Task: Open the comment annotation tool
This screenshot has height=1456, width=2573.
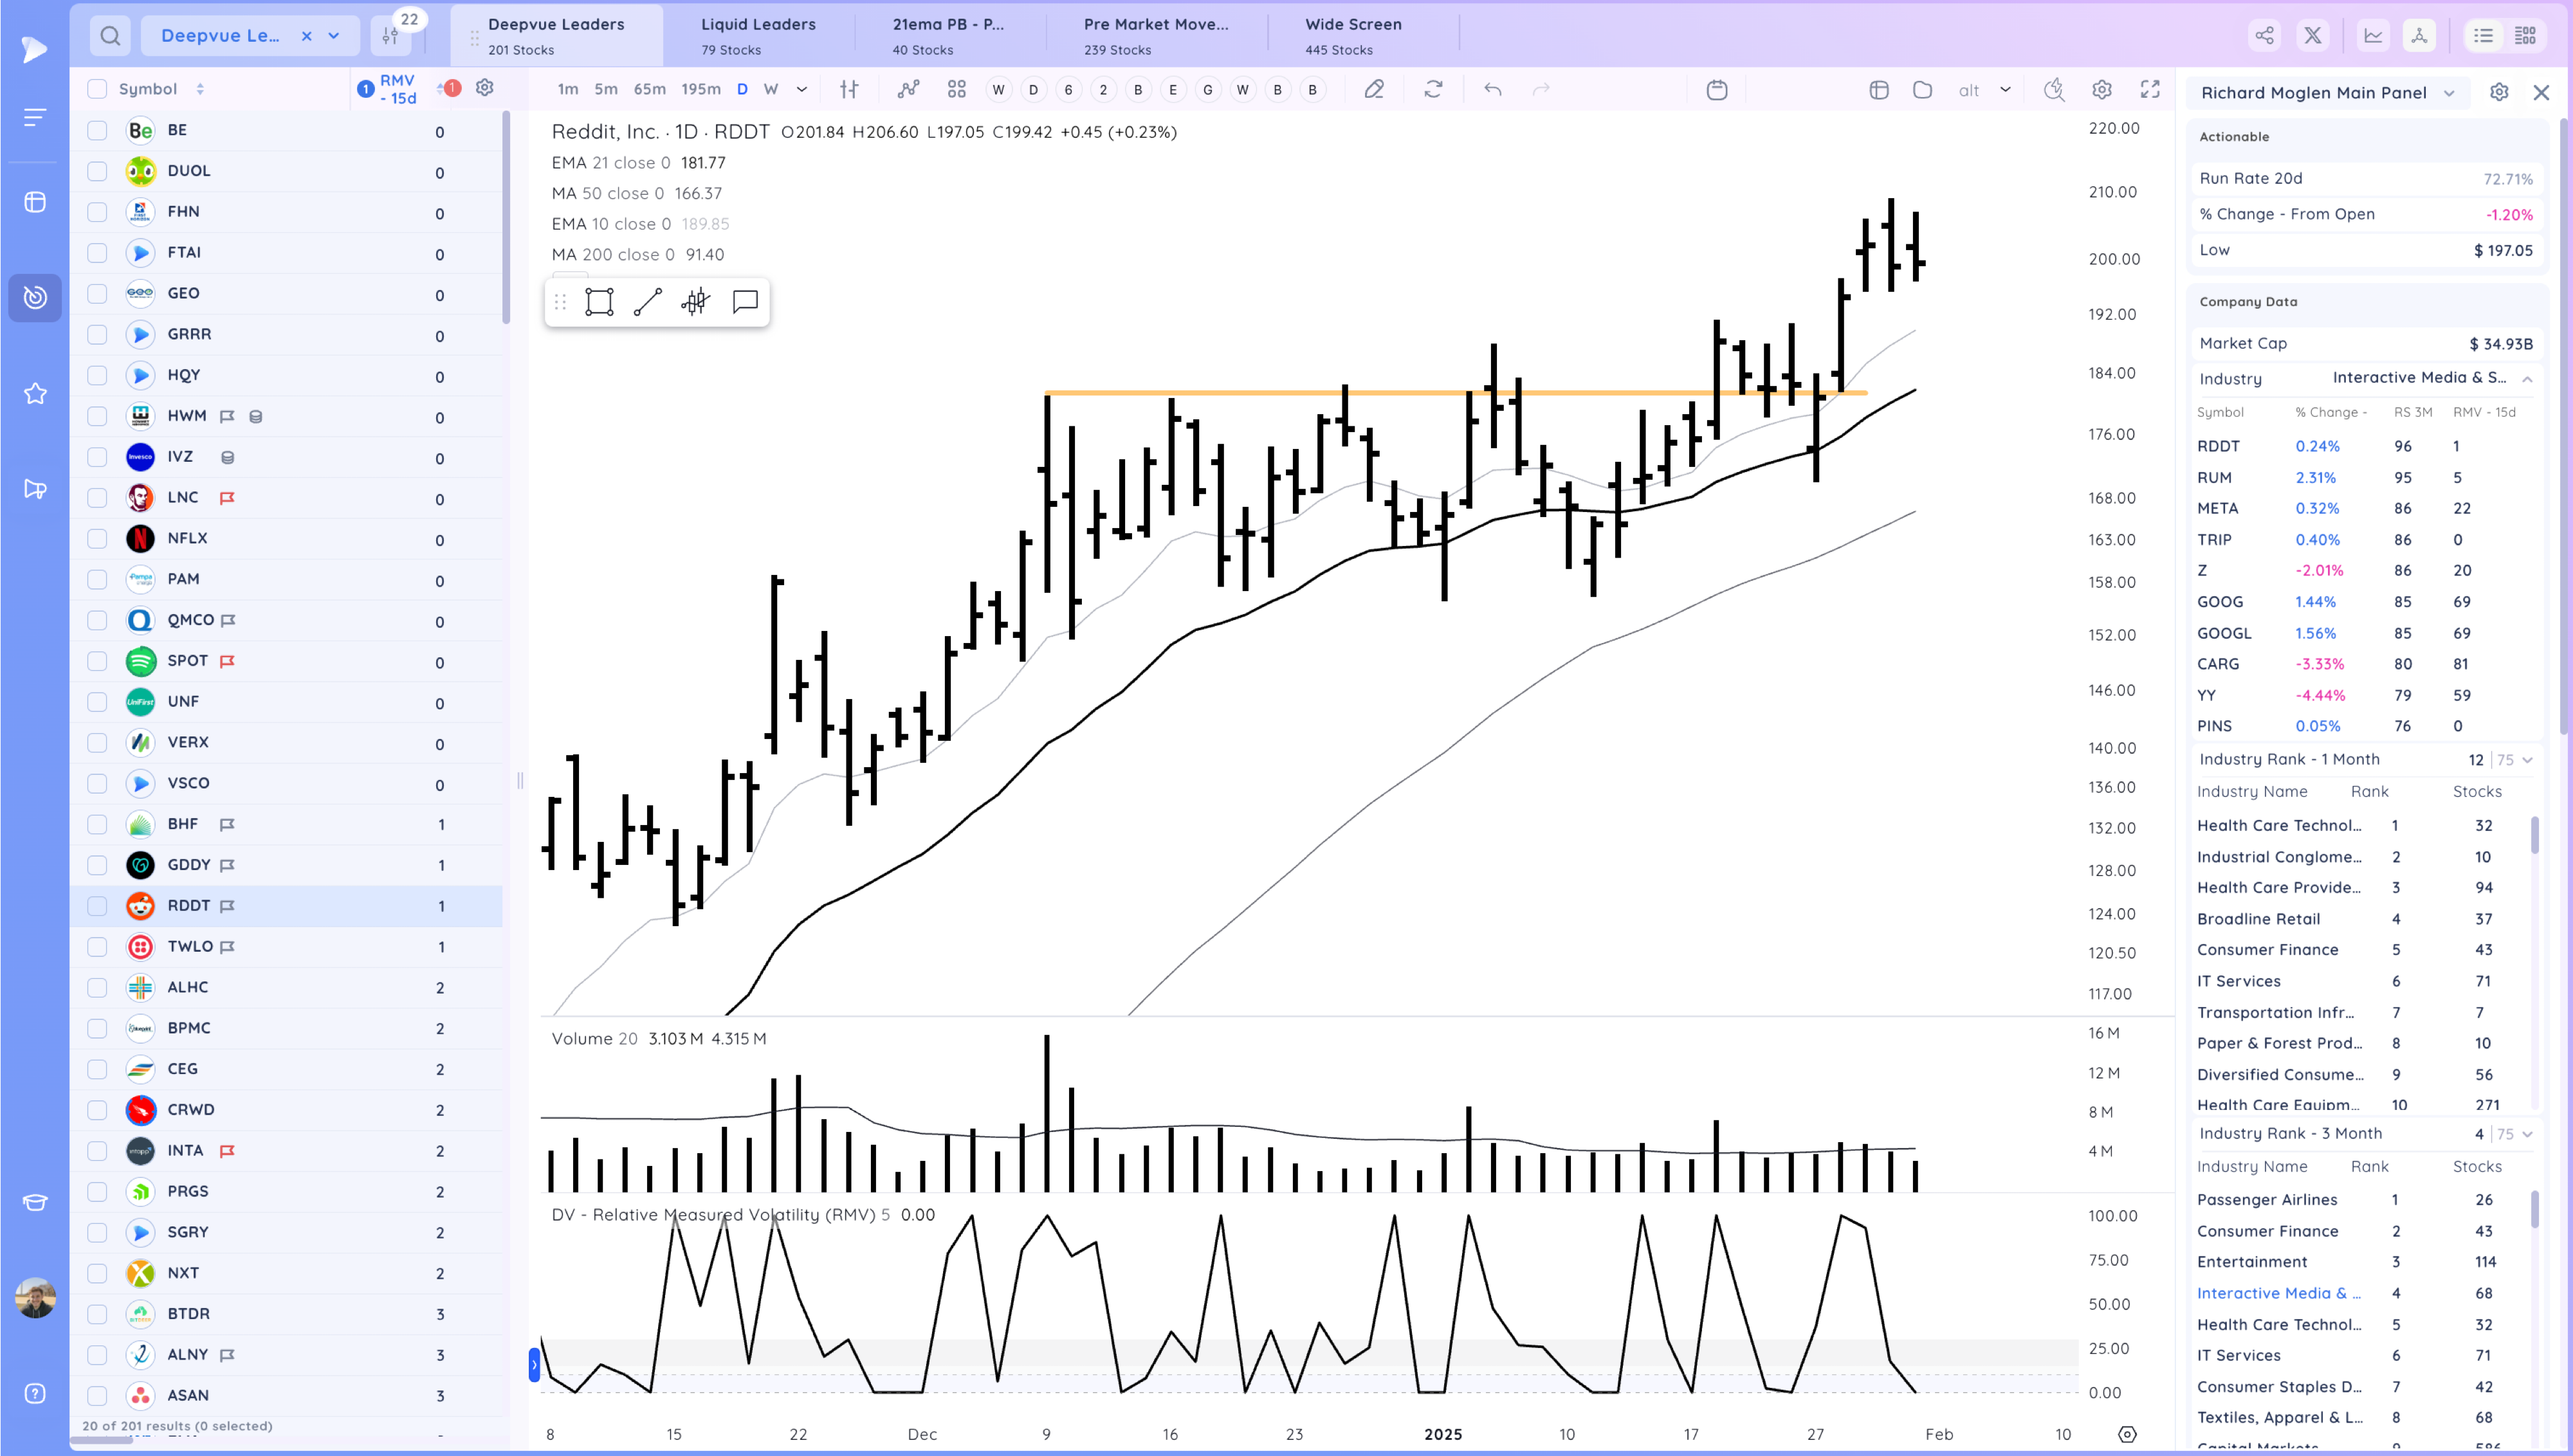Action: click(x=745, y=302)
